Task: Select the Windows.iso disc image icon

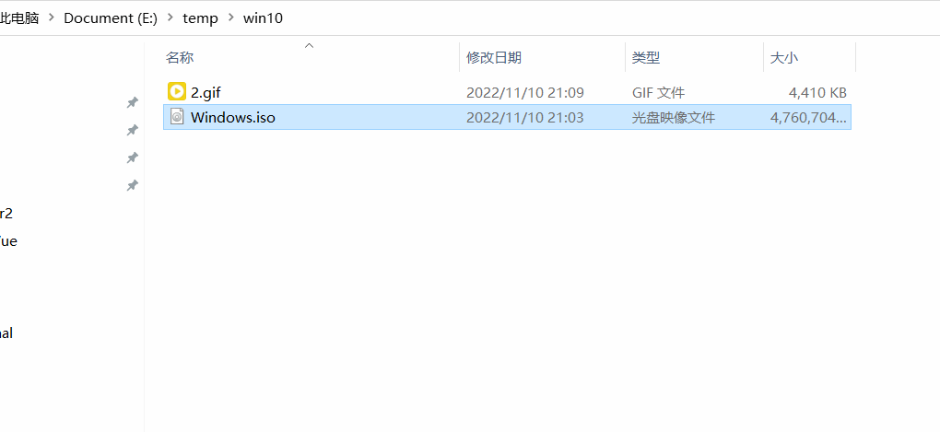Action: pos(177,117)
